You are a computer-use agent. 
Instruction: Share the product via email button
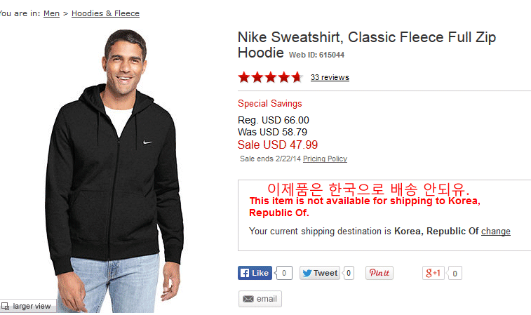pyautogui.click(x=260, y=299)
